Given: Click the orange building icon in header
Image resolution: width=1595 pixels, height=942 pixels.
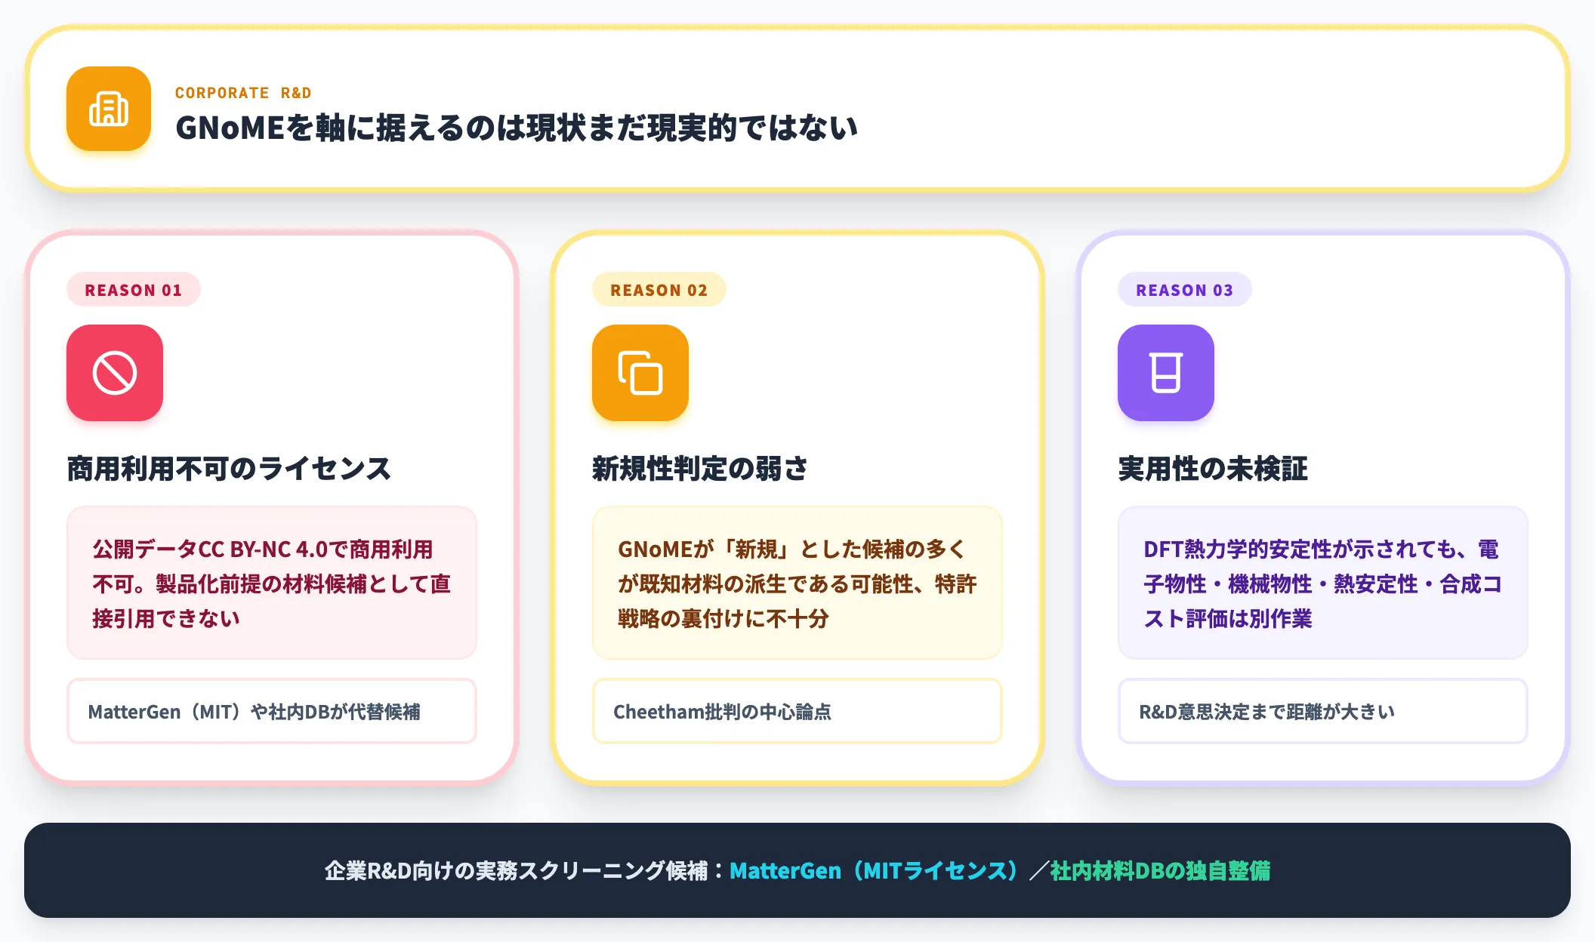Looking at the screenshot, I should (x=109, y=109).
